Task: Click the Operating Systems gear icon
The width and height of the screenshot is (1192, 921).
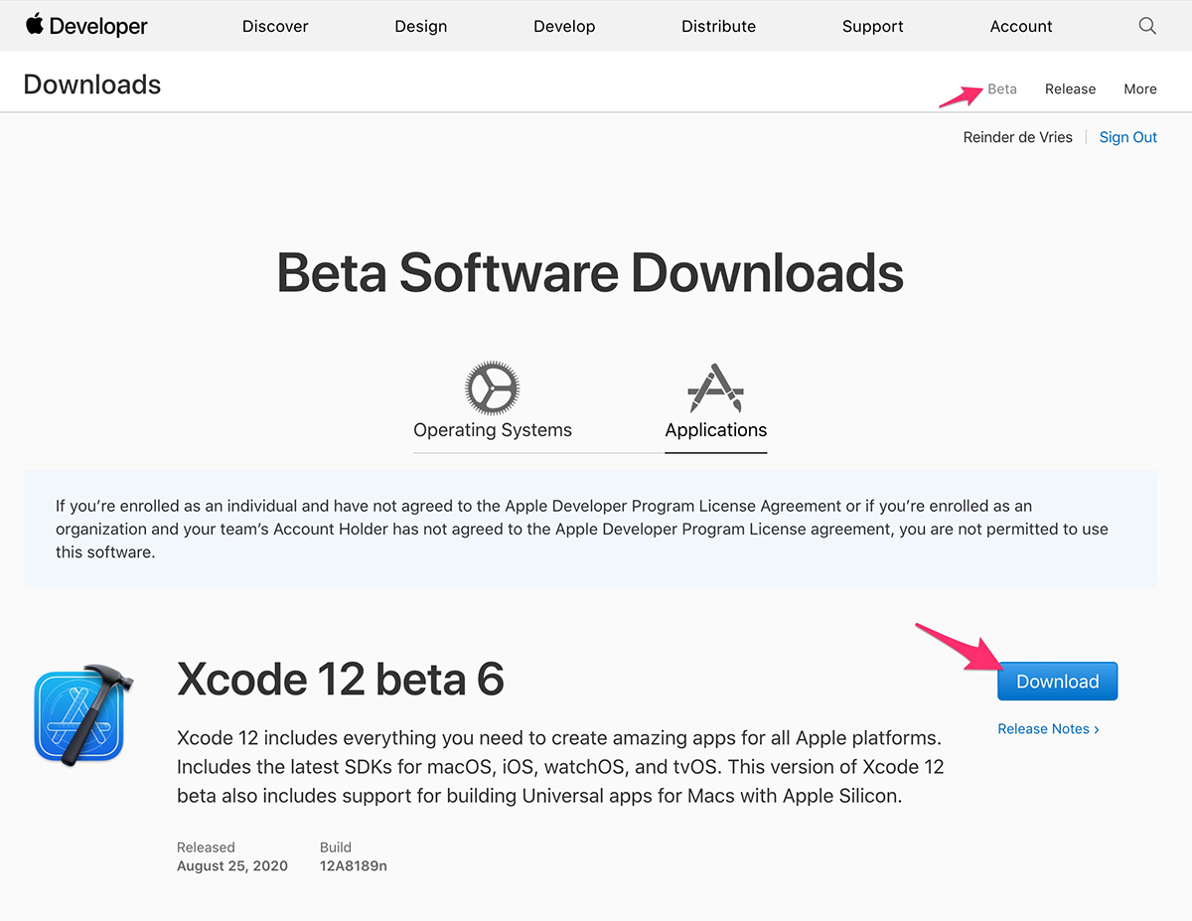Action: pos(493,388)
